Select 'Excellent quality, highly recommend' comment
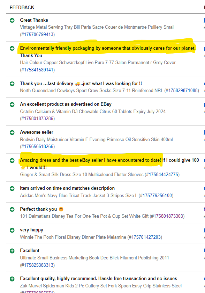Screen dimensions: 205x293 (x=99, y=279)
